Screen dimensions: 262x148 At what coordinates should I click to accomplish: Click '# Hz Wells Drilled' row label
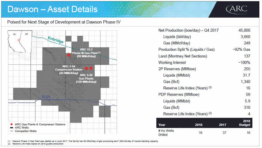[x=166, y=133]
